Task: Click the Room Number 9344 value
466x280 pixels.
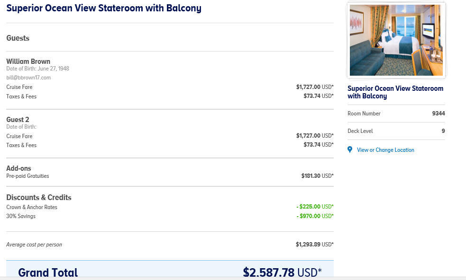Action: point(439,114)
